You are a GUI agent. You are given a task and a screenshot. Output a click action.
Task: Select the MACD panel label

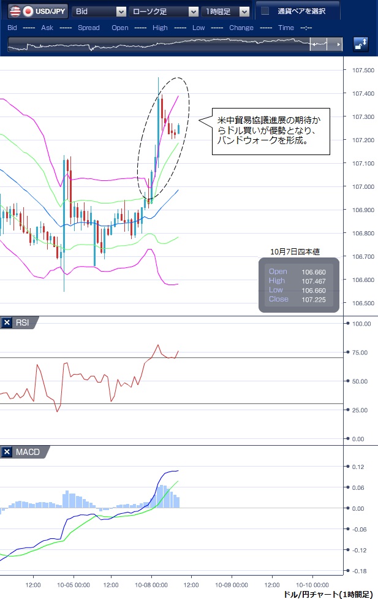coord(29,452)
